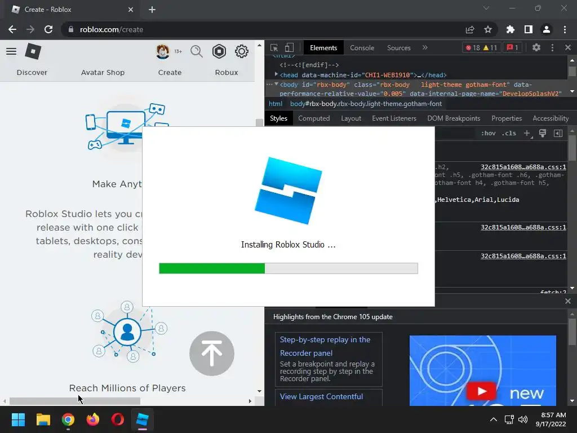Open Roblox settings gear icon

[x=241, y=51]
